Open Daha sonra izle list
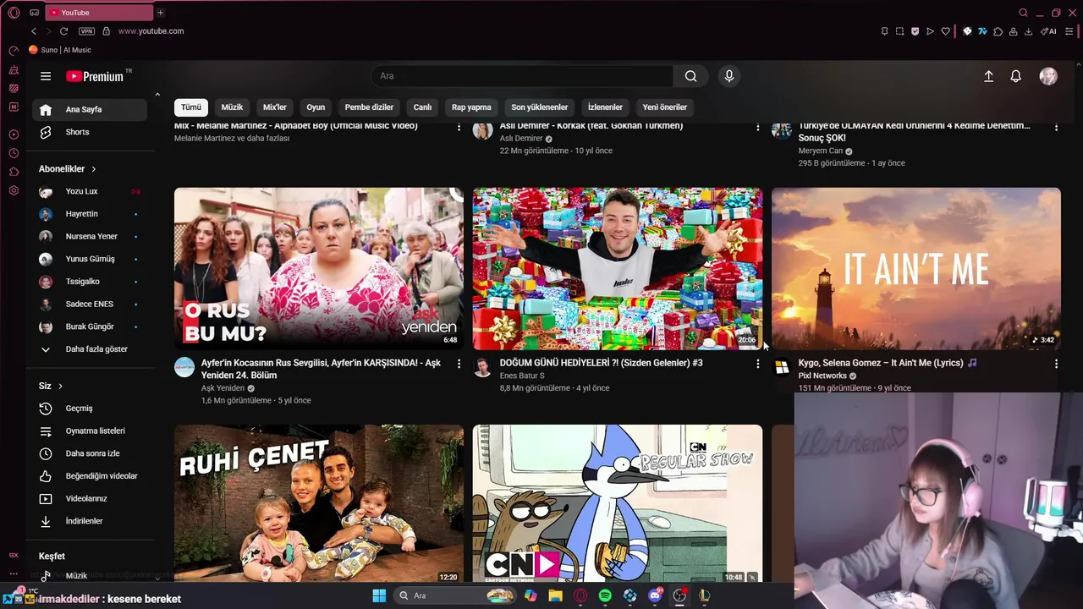This screenshot has width=1083, height=609. (90, 454)
